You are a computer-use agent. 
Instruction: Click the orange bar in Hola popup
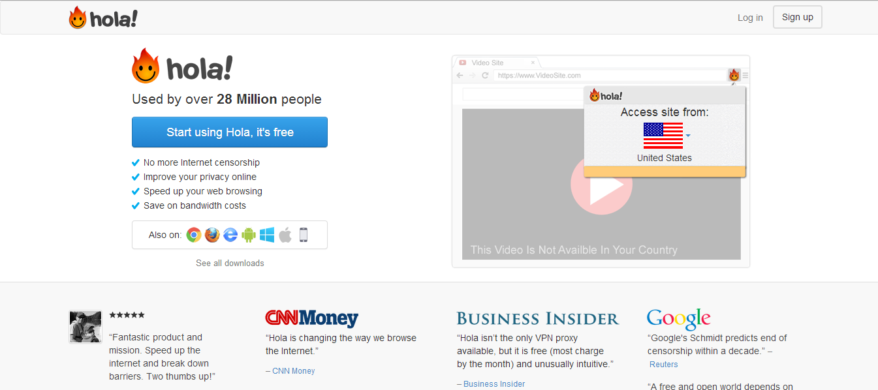click(665, 172)
